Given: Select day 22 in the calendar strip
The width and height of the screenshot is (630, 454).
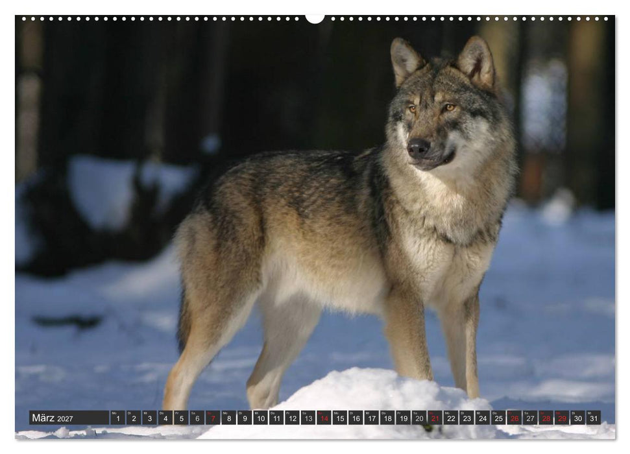Looking at the screenshot, I should 451,418.
